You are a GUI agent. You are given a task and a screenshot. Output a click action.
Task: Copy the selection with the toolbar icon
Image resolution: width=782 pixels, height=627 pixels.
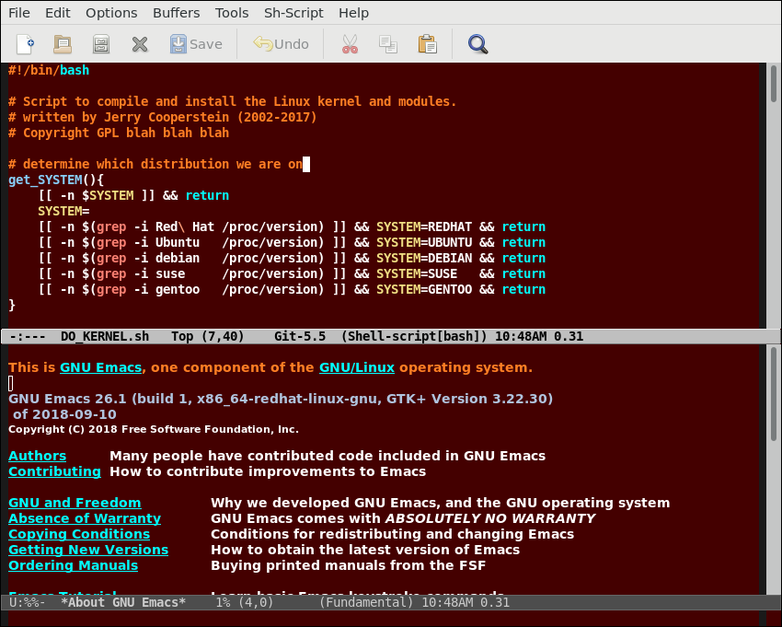[x=388, y=44]
